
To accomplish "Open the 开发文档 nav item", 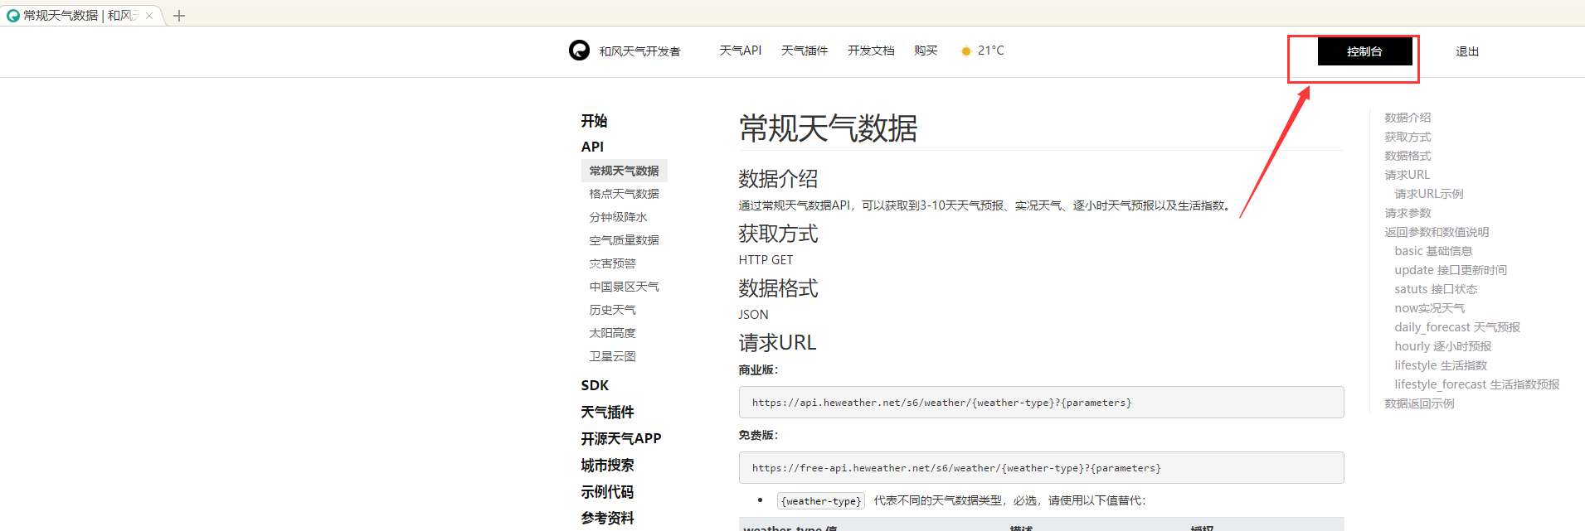I will click(x=871, y=51).
